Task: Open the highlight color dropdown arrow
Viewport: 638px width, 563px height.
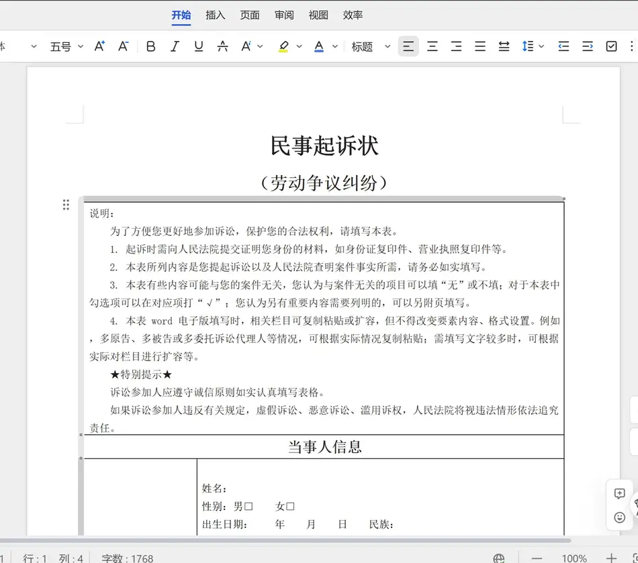Action: coord(299,46)
